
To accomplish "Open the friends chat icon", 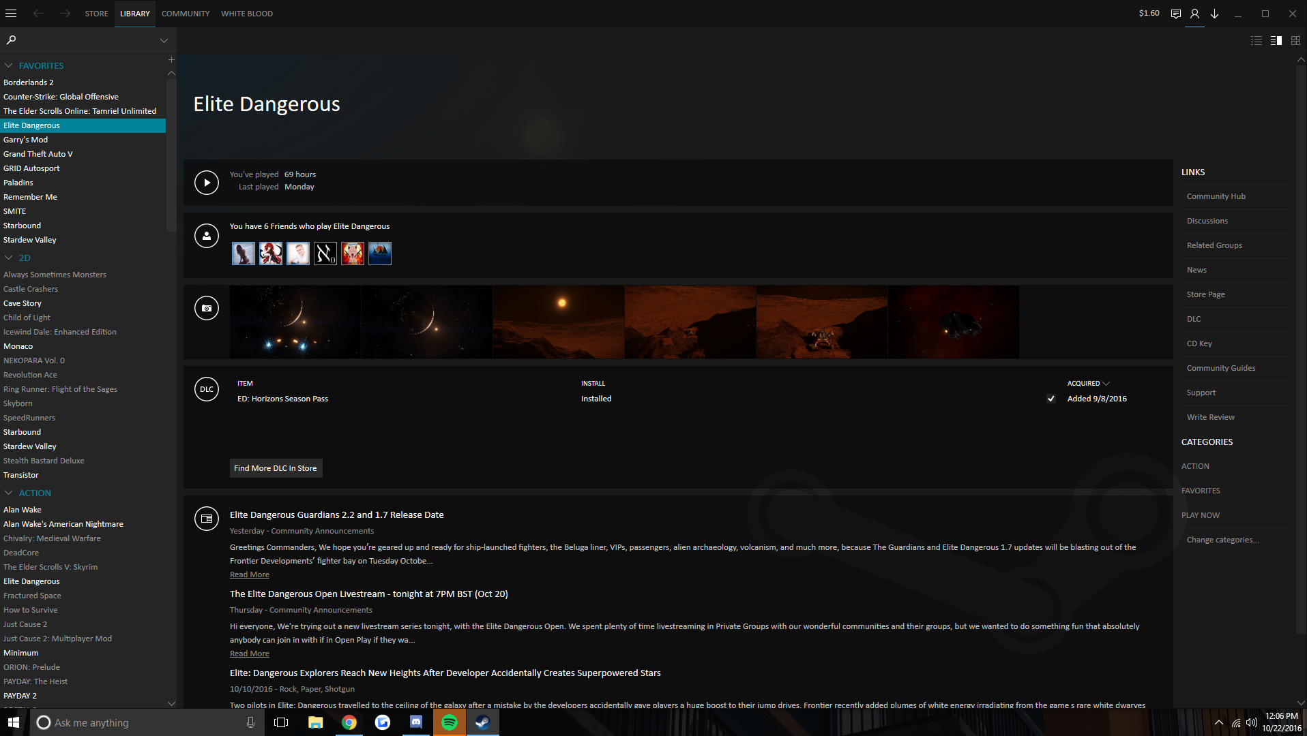I will (x=1176, y=14).
